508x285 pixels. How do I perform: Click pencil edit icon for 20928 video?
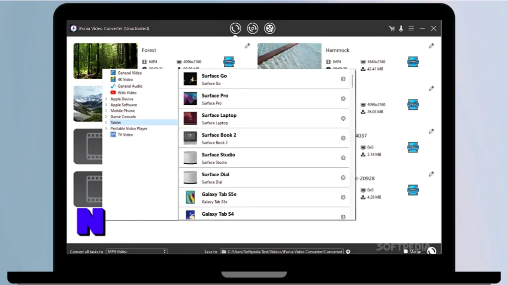(x=431, y=174)
